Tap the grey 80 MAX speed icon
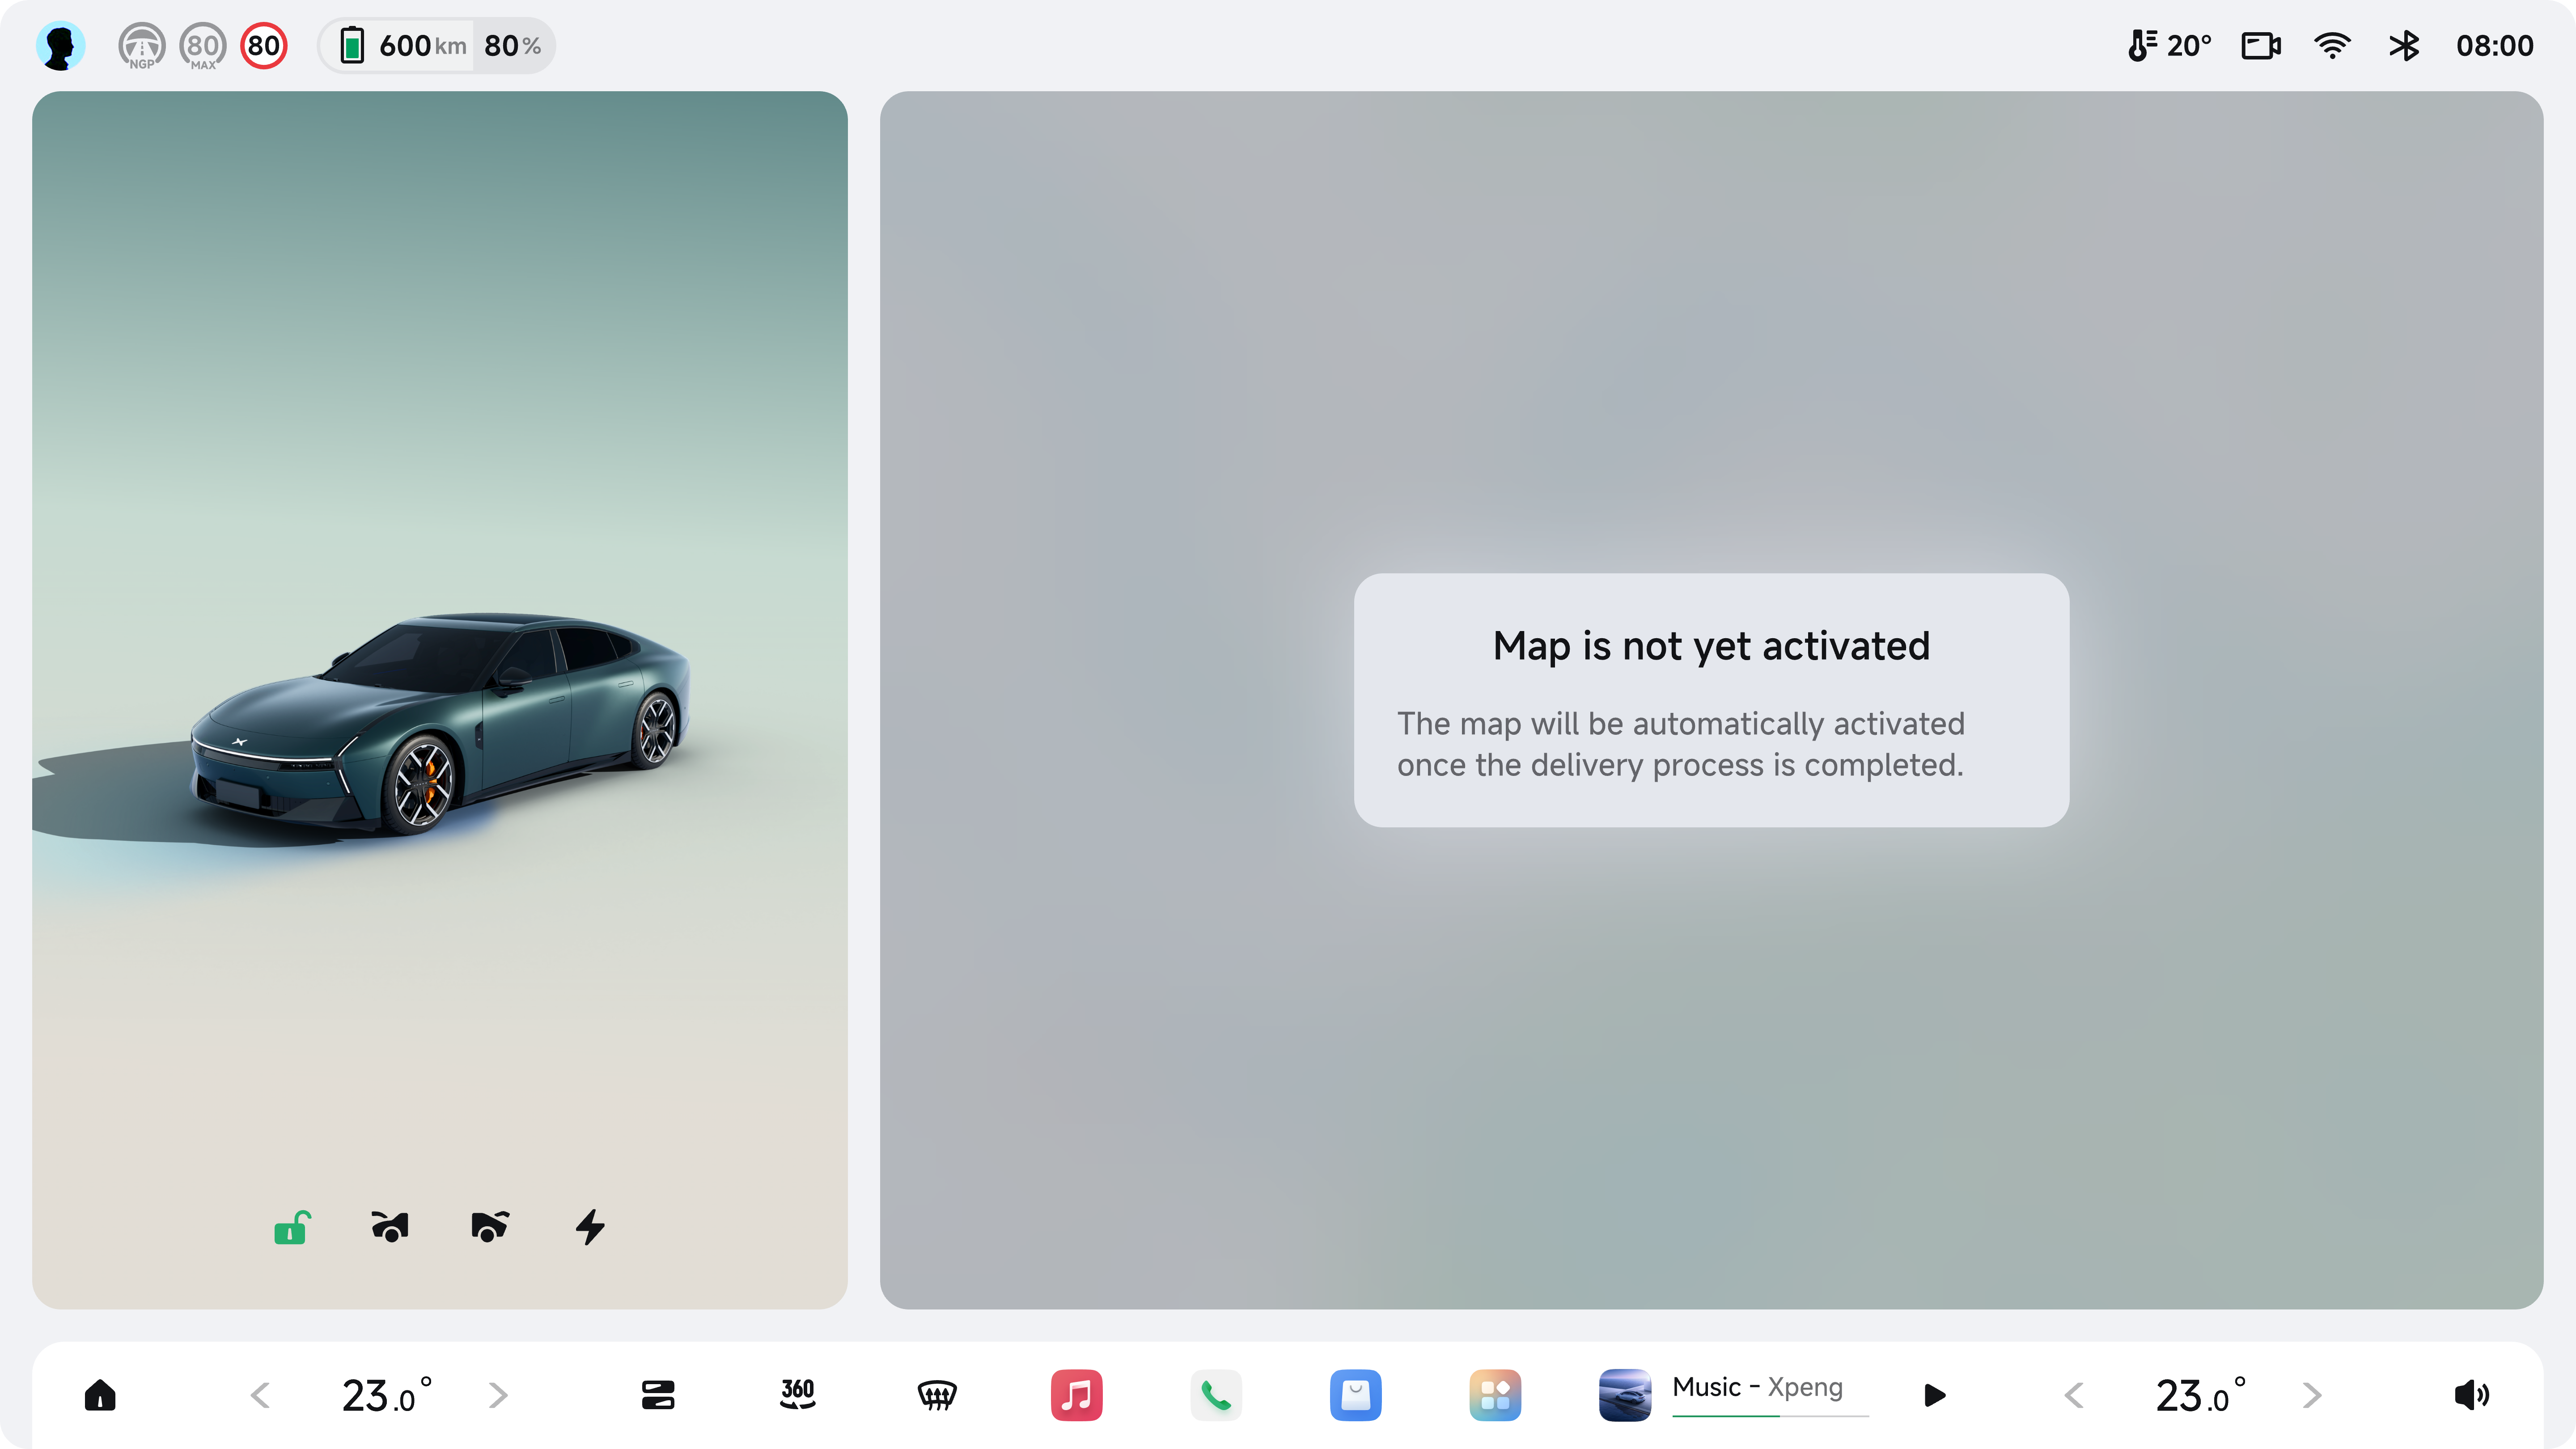The width and height of the screenshot is (2576, 1449). [203, 46]
